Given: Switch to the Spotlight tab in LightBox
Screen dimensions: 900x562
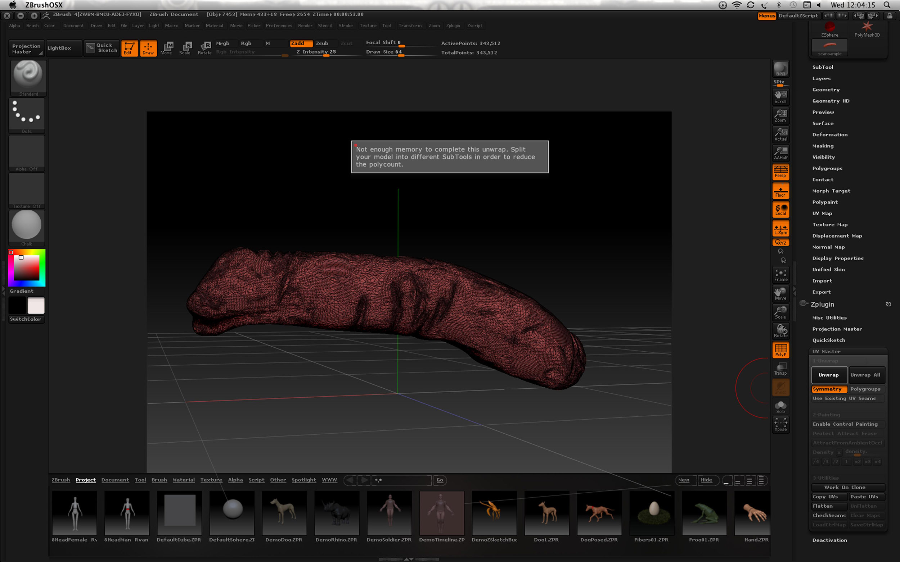Looking at the screenshot, I should click(x=303, y=480).
